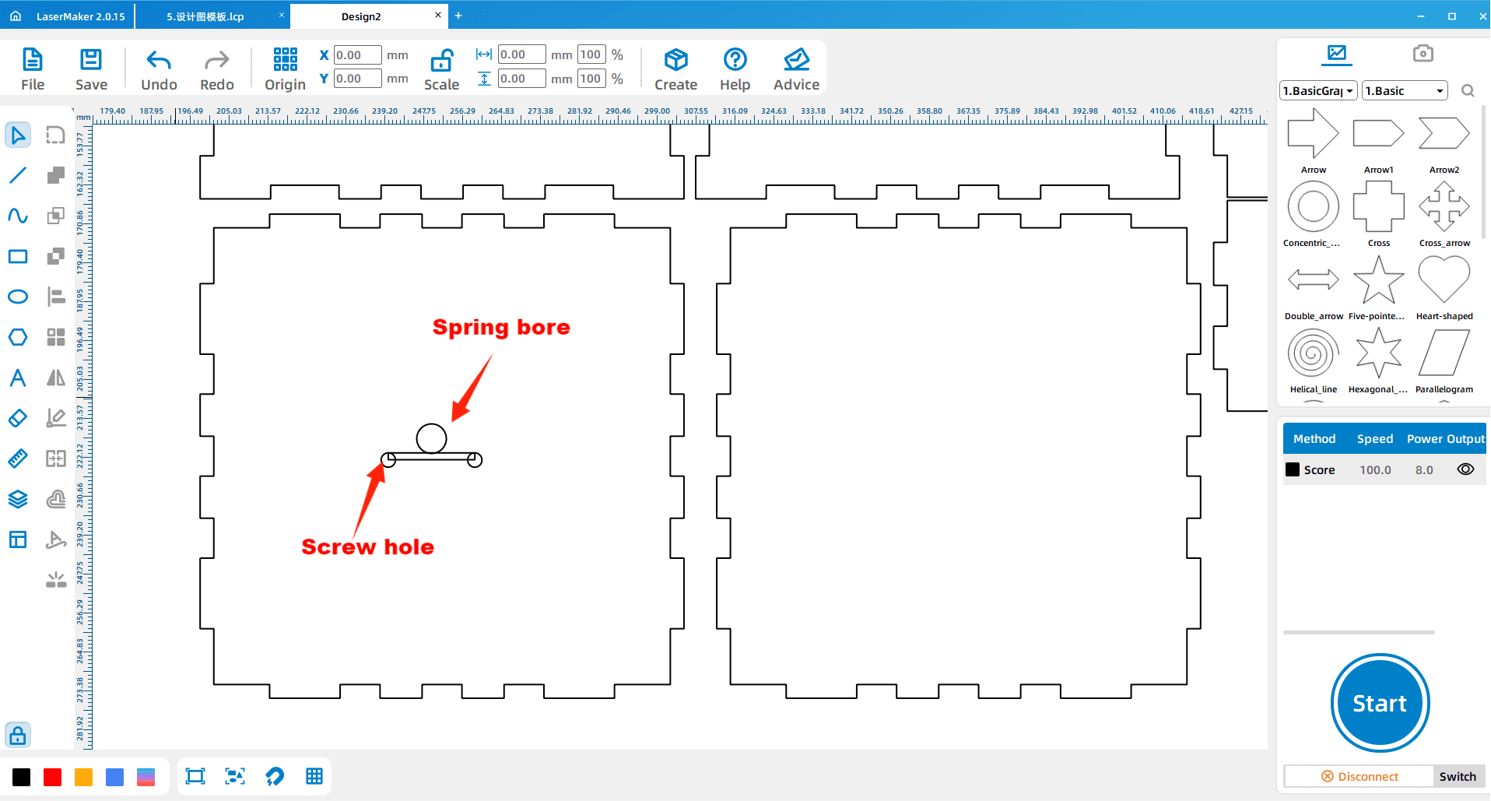Add a new document tab
Screen dimensions: 1491x801
[x=458, y=16]
